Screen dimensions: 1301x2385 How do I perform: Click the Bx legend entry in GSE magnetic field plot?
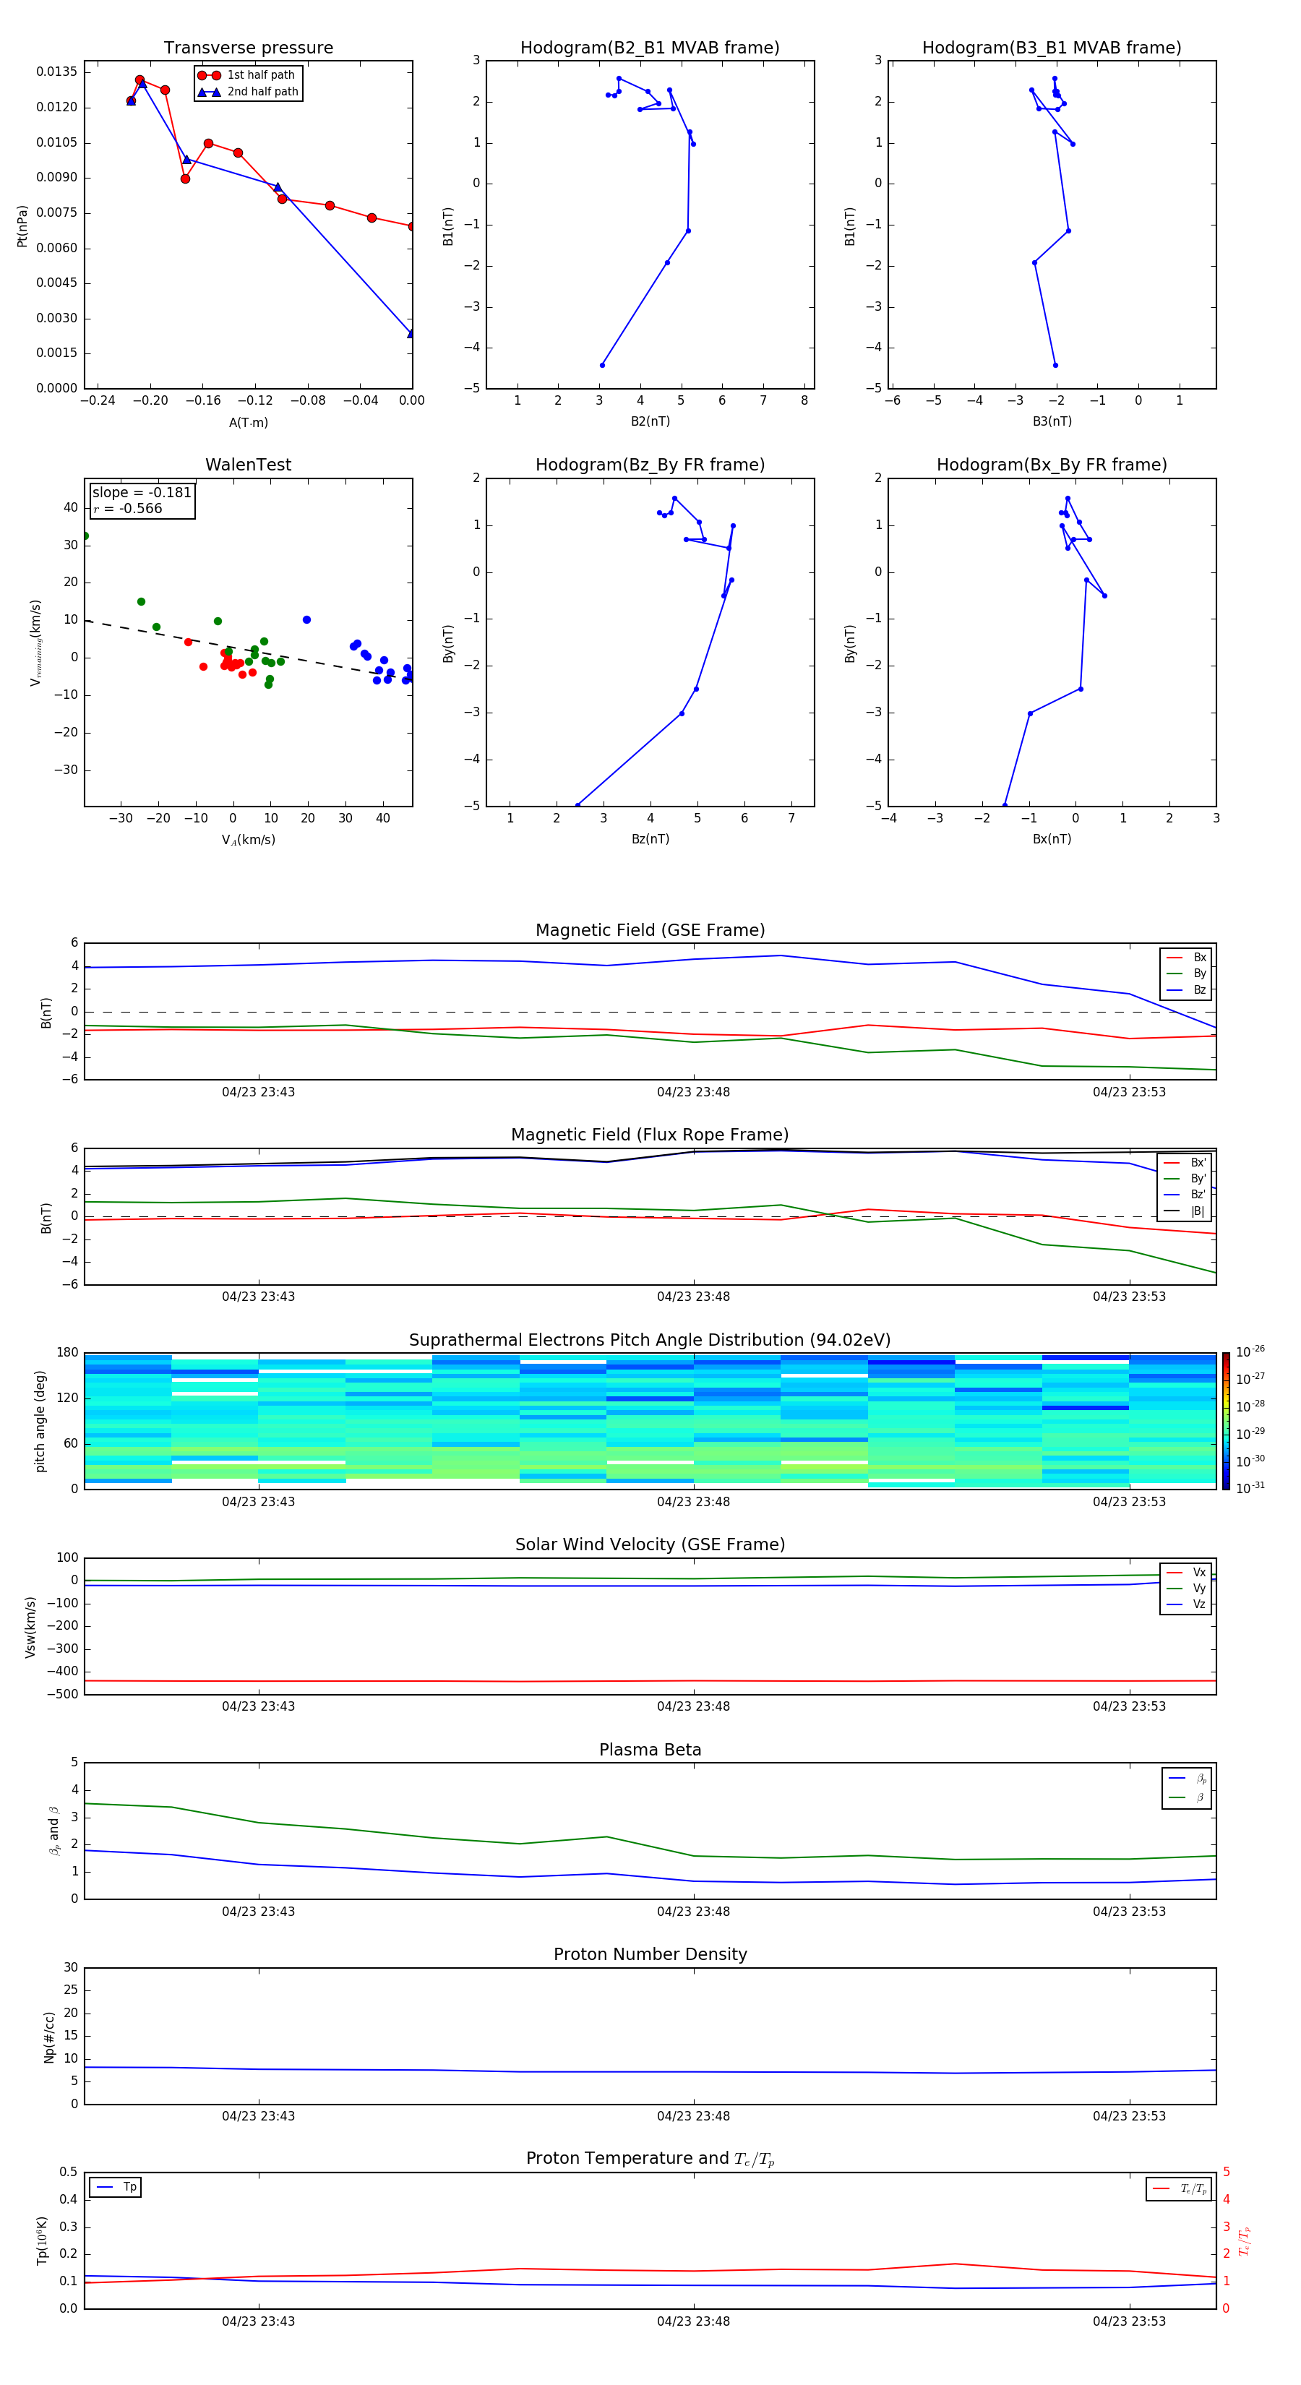(1186, 958)
